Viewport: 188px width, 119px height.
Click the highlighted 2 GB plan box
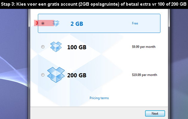pyautogui.click(x=99, y=23)
